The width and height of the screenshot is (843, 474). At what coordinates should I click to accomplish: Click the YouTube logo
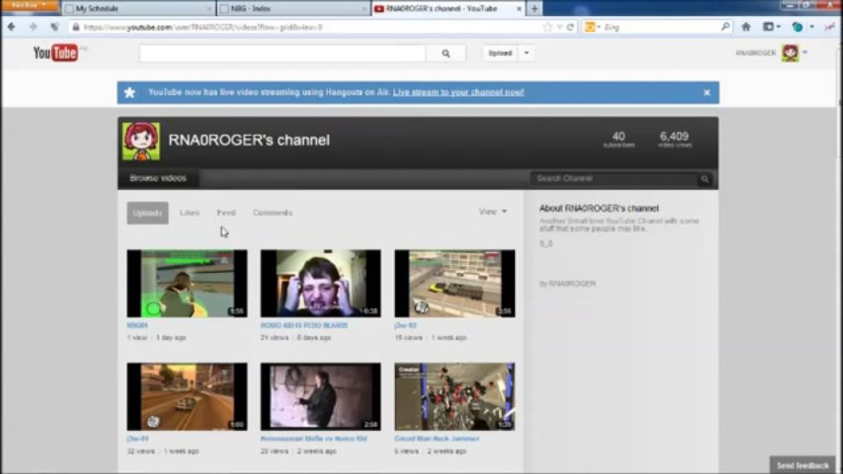[x=55, y=53]
